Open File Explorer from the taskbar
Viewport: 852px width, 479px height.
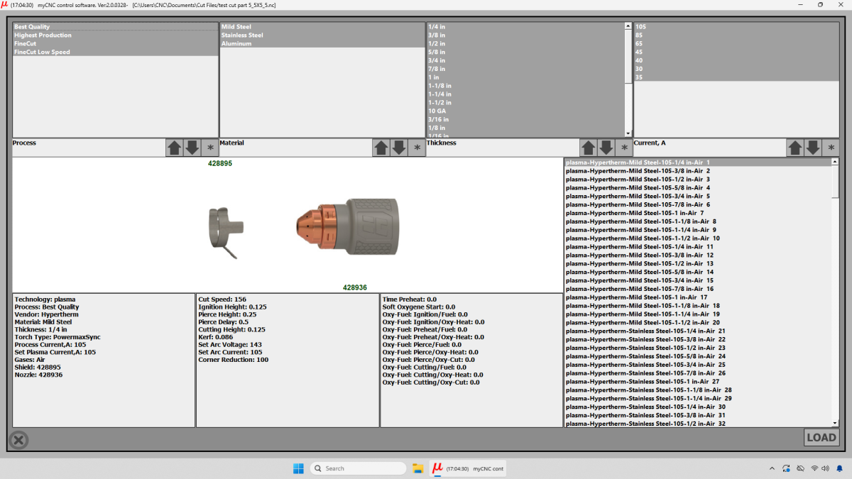point(418,468)
